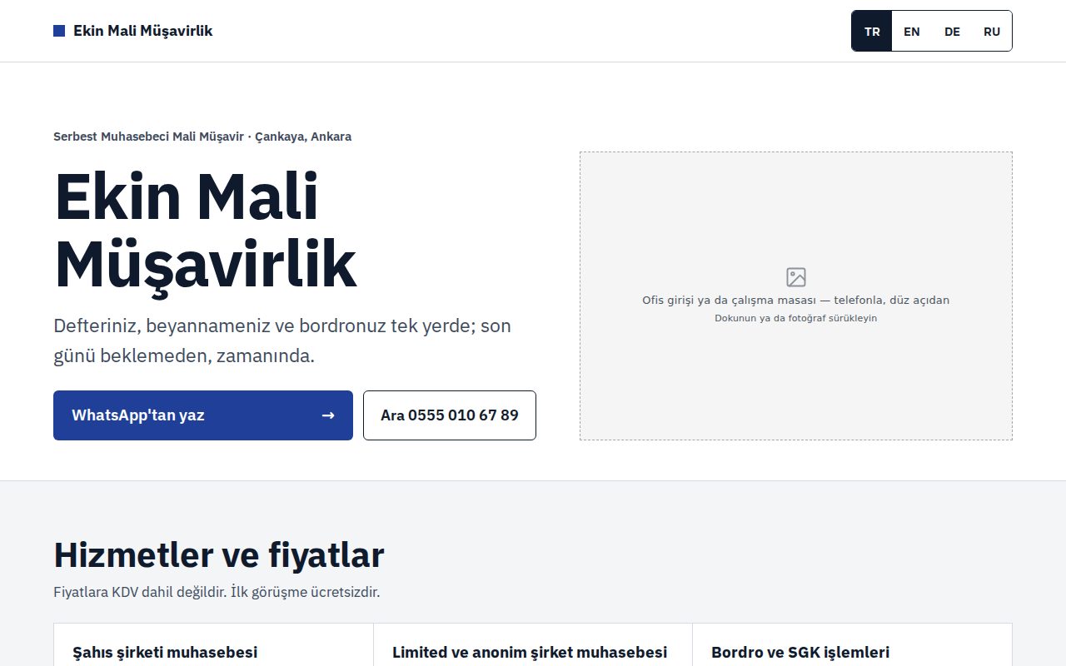Click the 'Dokunun ya da fotoğraf sürükleyin' hint
The height and width of the screenshot is (666, 1066).
pyautogui.click(x=796, y=318)
